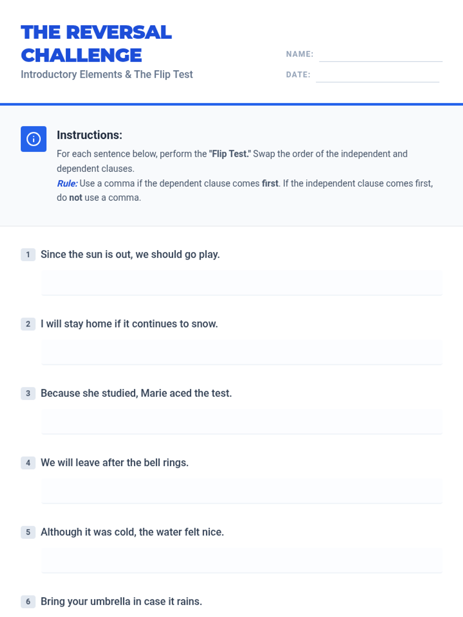Click the number 6 badge
The width and height of the screenshot is (463, 617).
point(28,602)
